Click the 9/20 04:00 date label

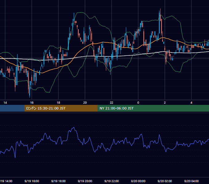click(x=191, y=181)
